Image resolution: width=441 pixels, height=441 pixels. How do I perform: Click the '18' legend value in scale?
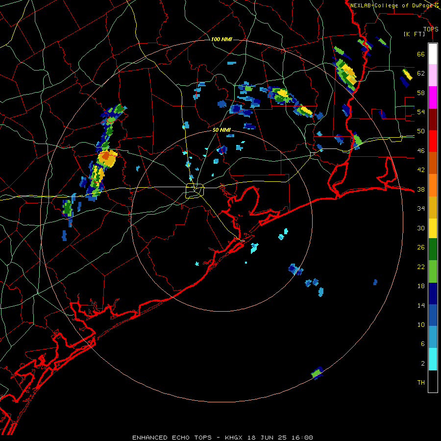point(421,286)
